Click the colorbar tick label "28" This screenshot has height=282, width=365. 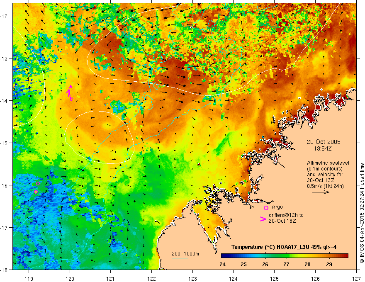click(x=307, y=264)
